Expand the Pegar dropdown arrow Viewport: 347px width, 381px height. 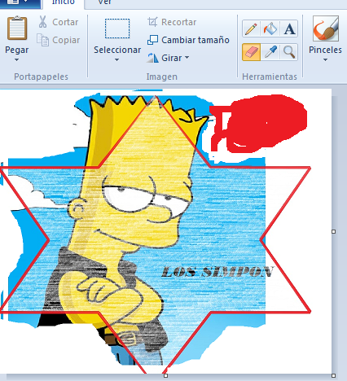coord(16,60)
